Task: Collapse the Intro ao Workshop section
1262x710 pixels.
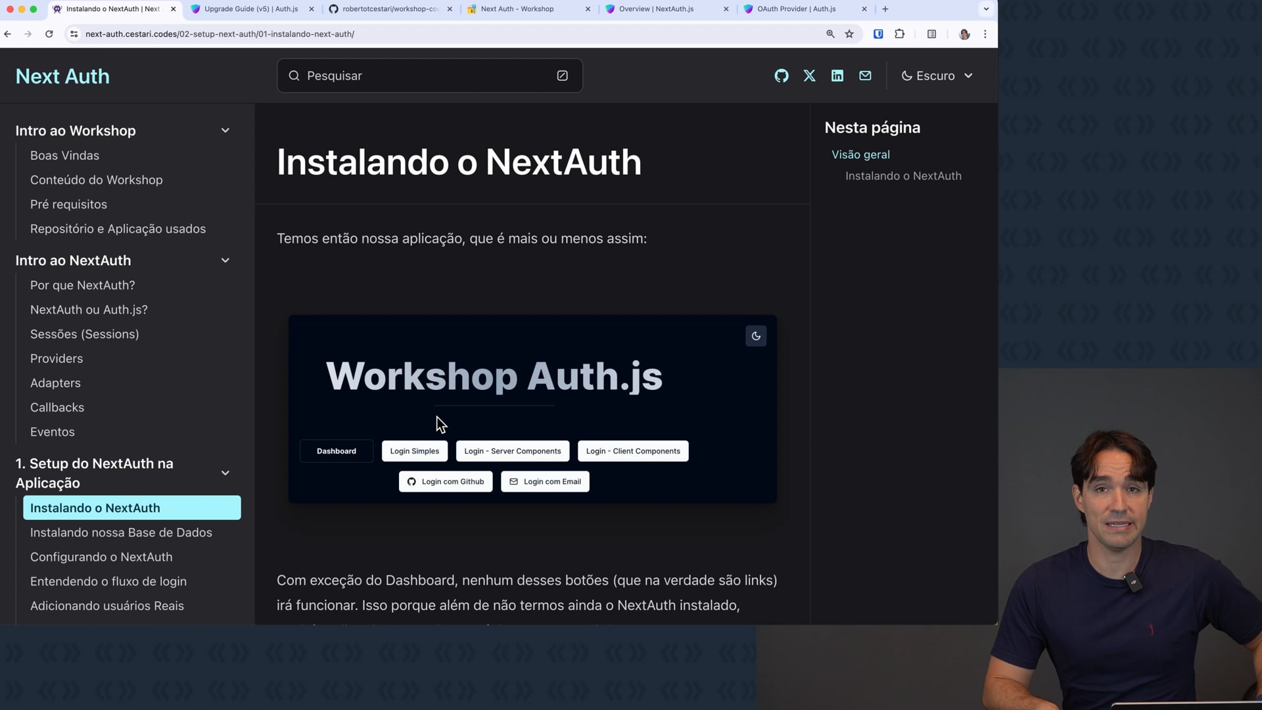Action: coord(225,130)
